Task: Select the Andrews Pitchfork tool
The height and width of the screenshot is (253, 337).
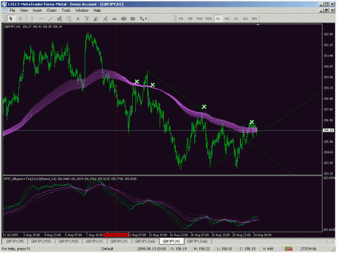Action: pyautogui.click(x=105, y=19)
